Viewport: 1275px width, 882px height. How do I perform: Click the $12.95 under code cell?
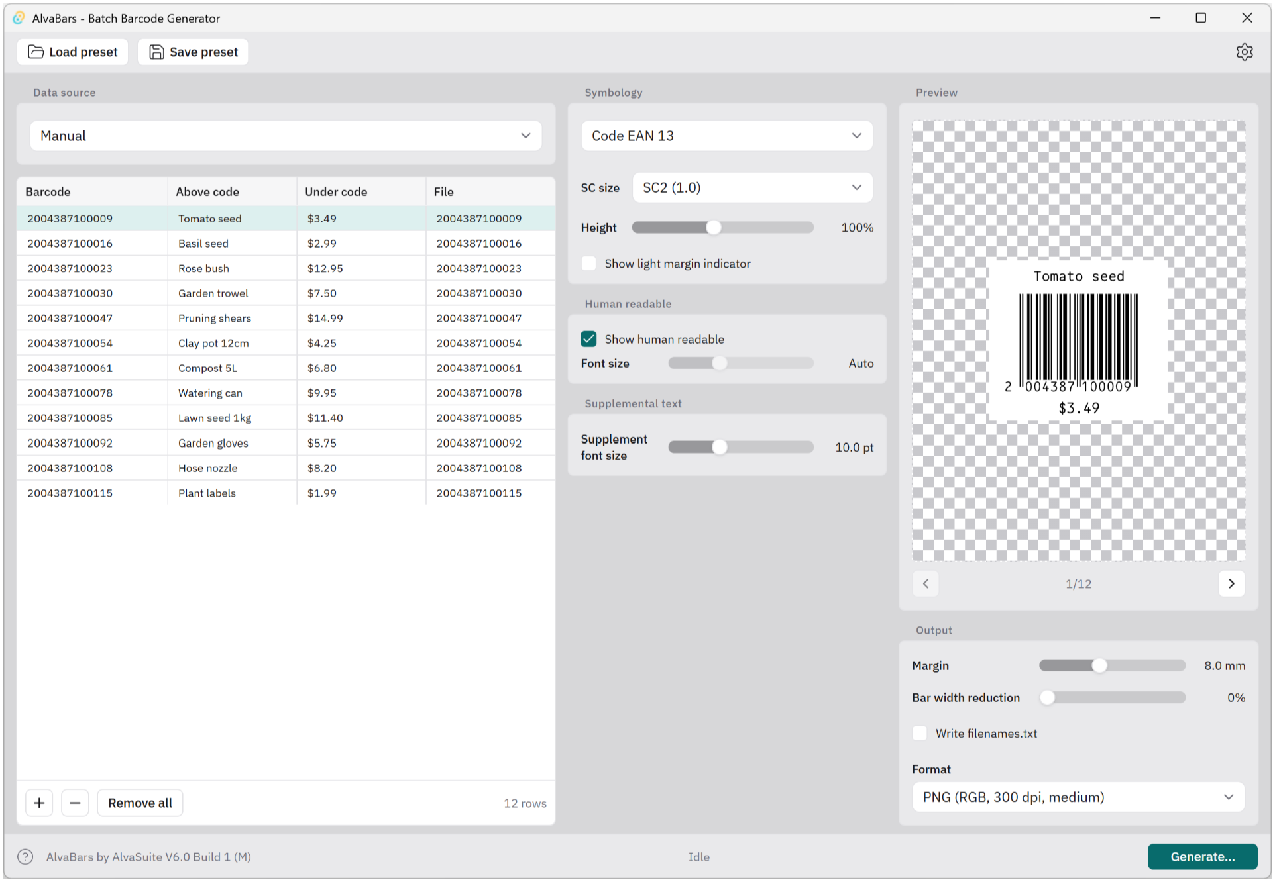[361, 268]
